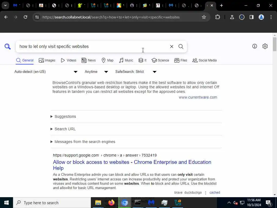This screenshot has height=208, width=277.
Task: Select the General search category
Action: pyautogui.click(x=25, y=60)
